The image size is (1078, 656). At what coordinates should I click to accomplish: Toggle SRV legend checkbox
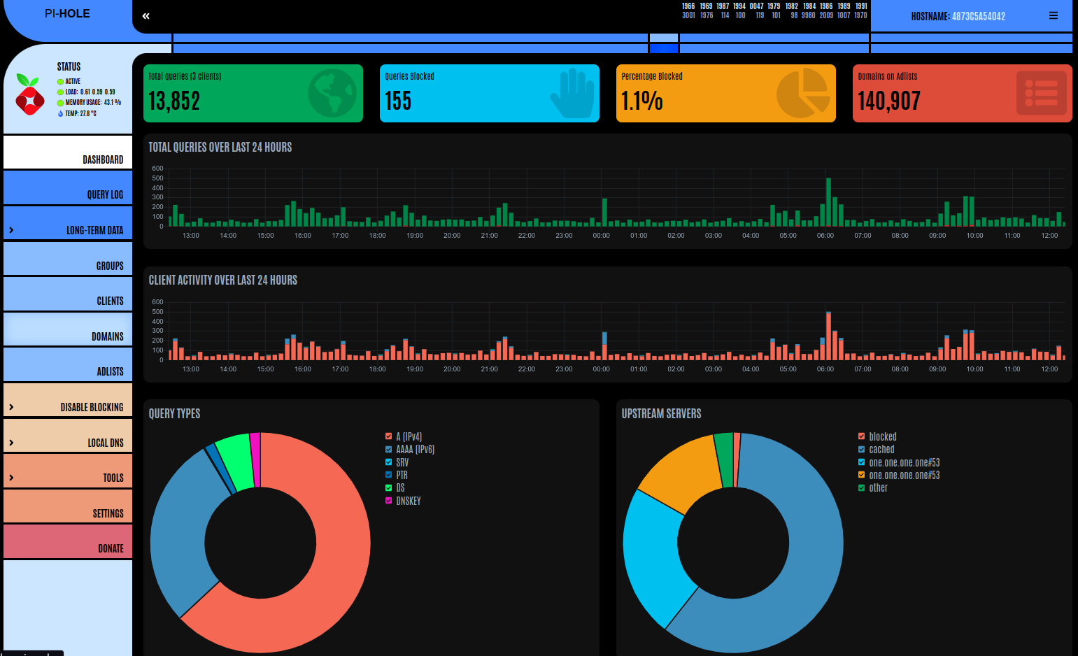click(x=388, y=462)
